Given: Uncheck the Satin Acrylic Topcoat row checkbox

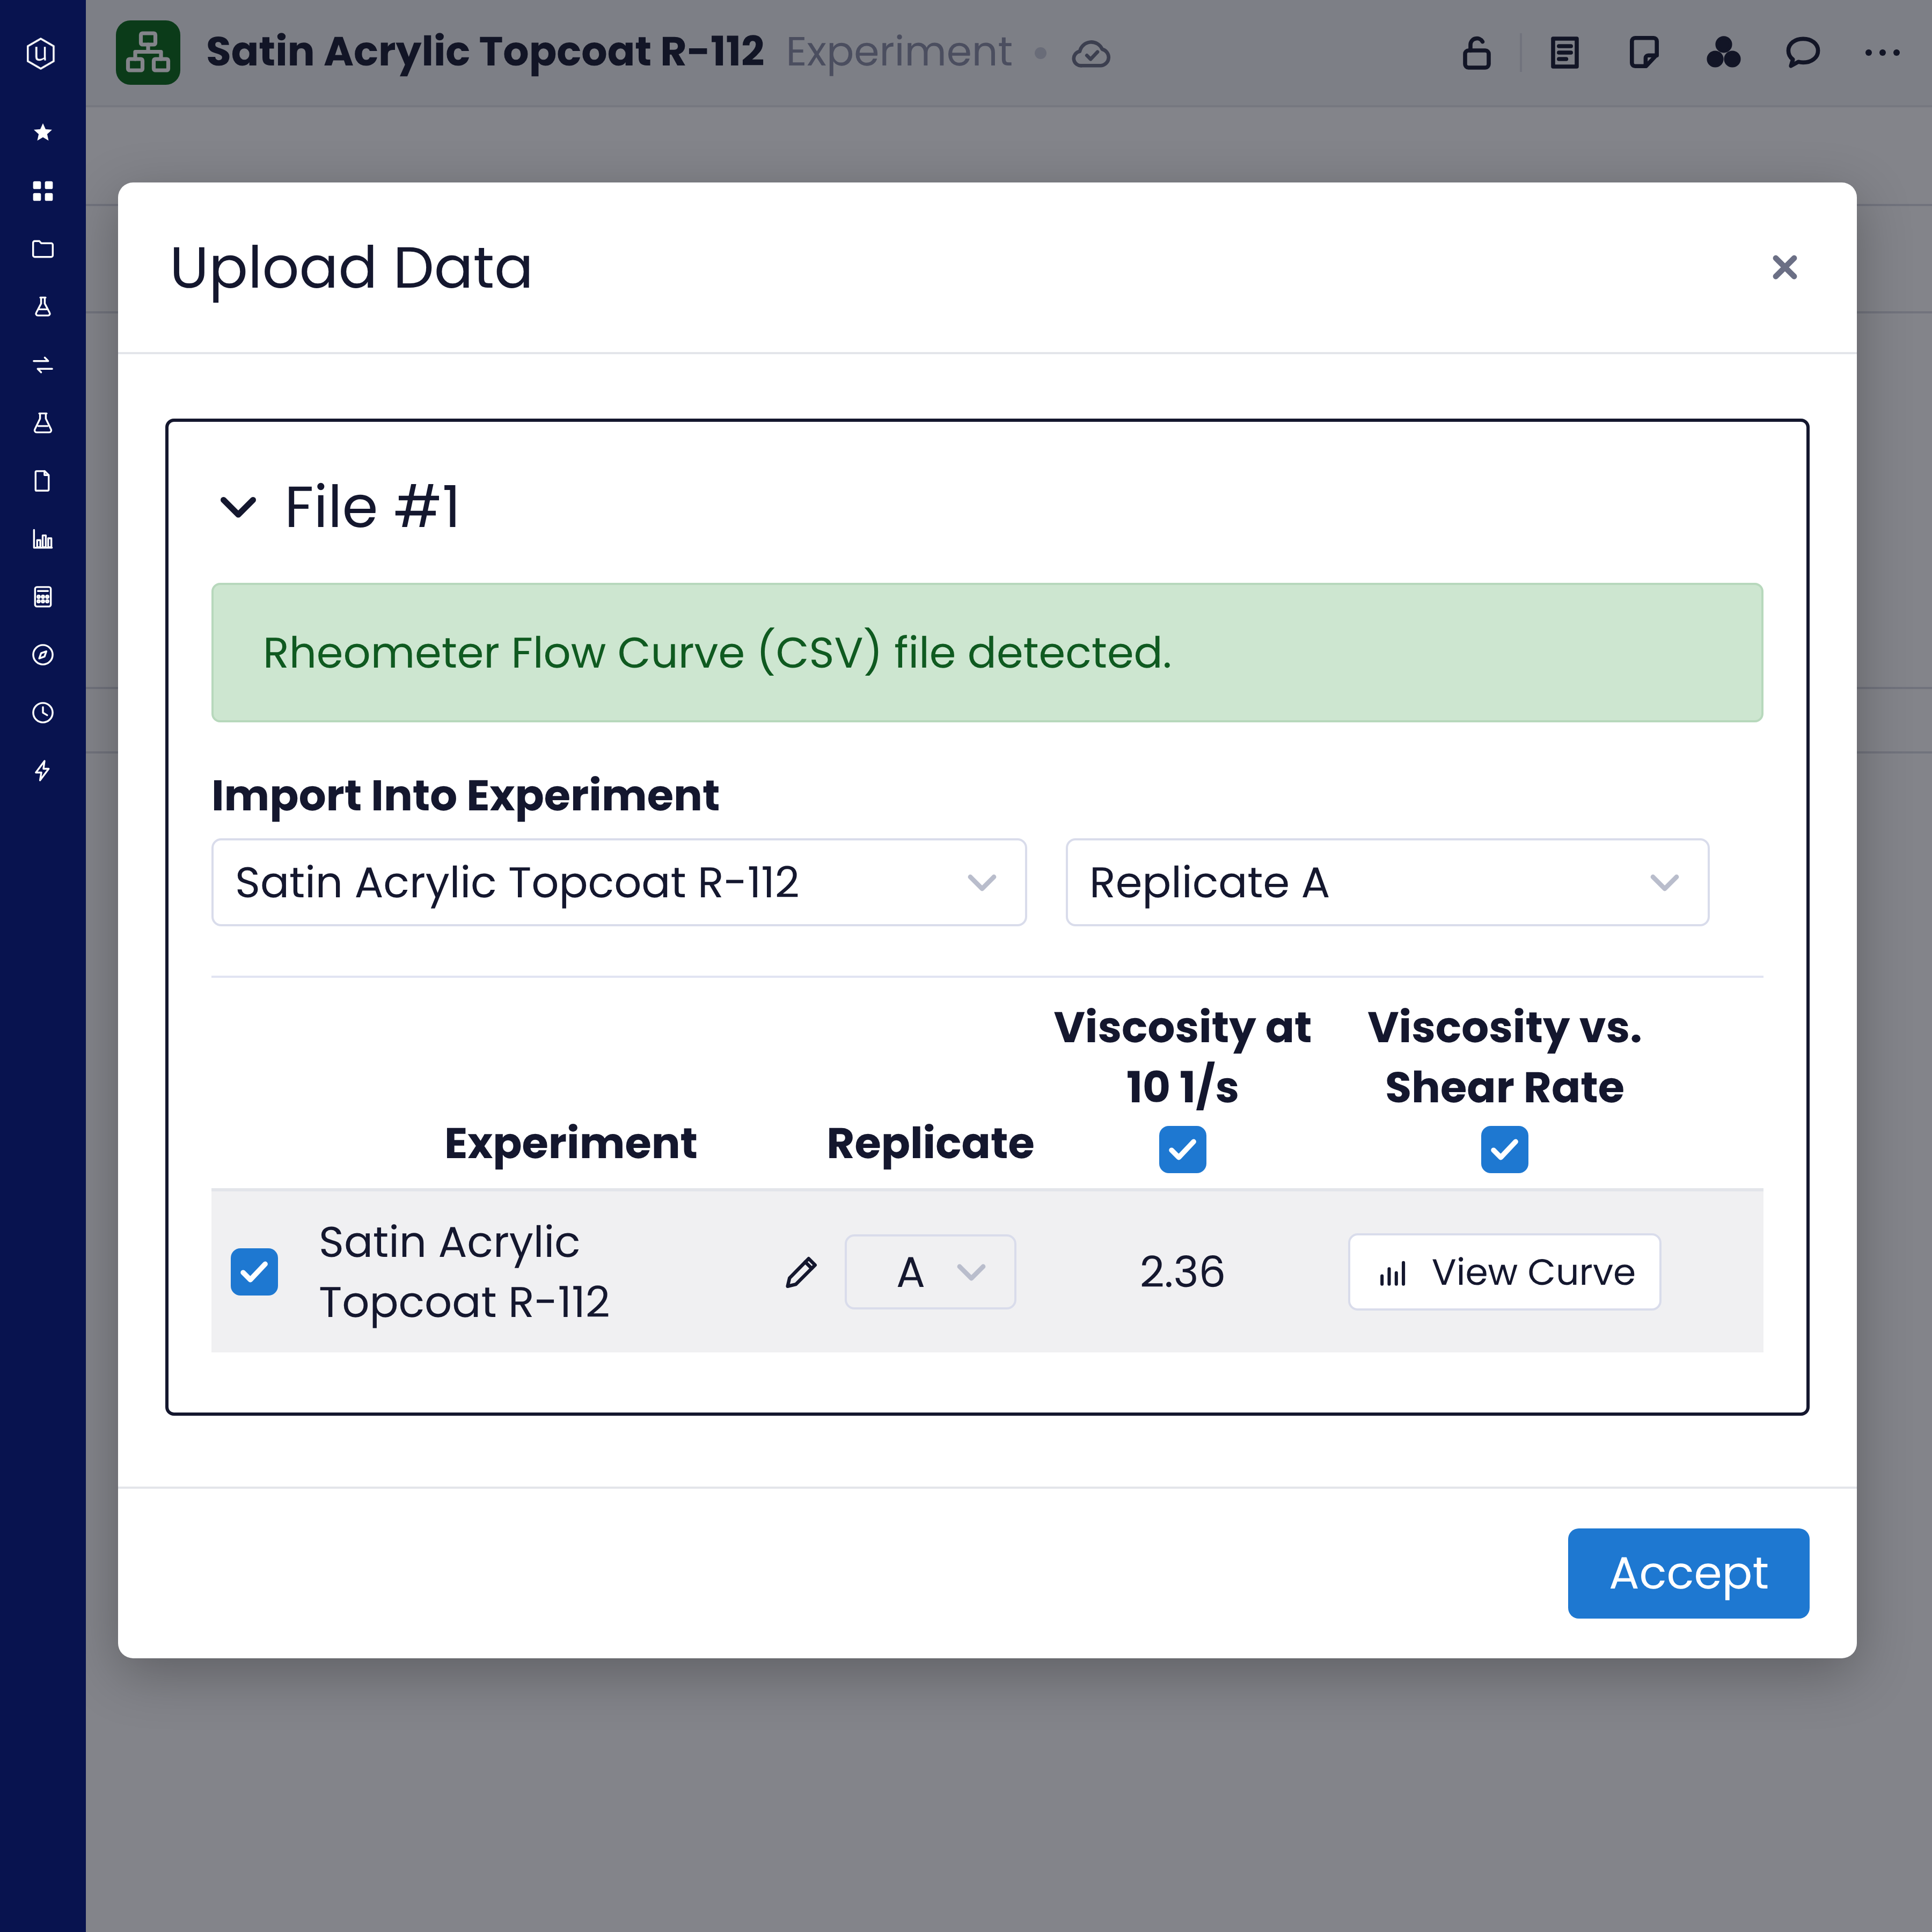Looking at the screenshot, I should [254, 1272].
